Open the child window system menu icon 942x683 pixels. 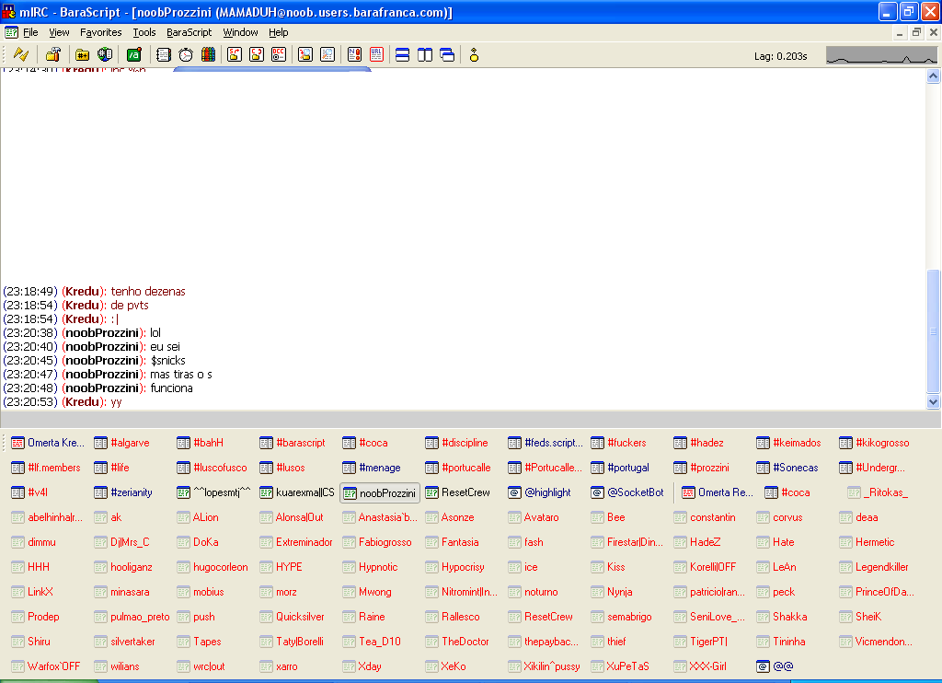pyautogui.click(x=11, y=32)
